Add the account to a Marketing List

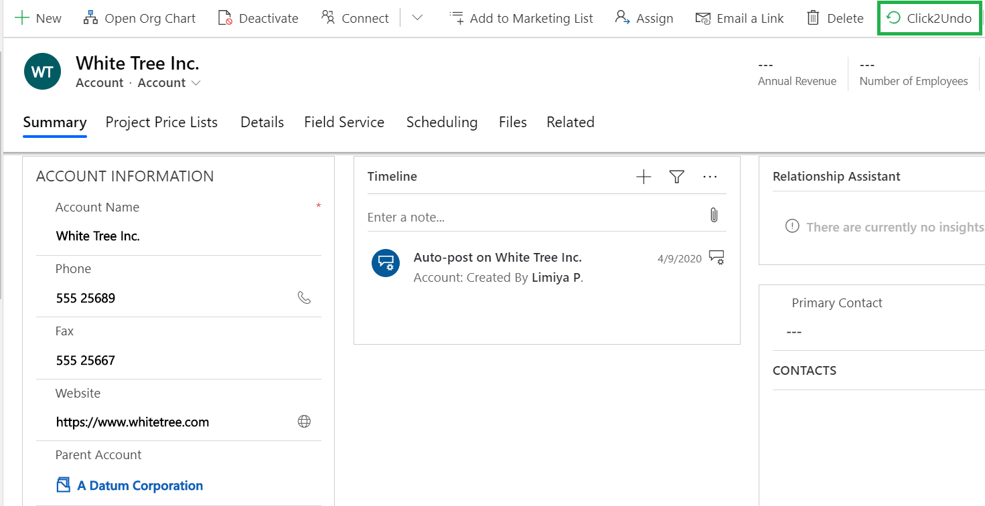(x=521, y=17)
